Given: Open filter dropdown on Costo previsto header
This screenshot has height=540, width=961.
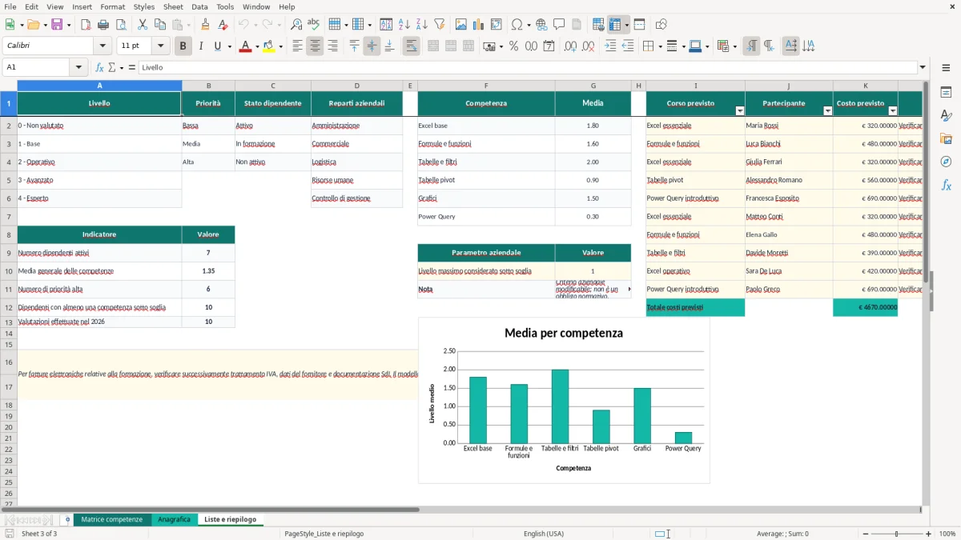Looking at the screenshot, I should tap(893, 111).
